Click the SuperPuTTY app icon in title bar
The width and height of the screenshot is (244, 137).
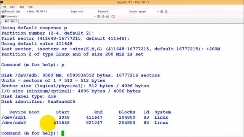[x=2, y=2]
